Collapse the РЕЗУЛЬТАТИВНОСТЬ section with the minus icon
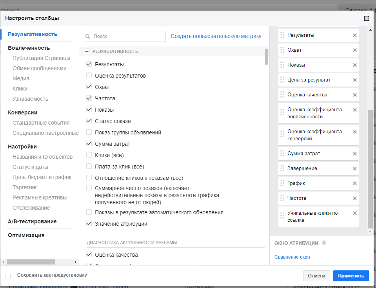The height and width of the screenshot is (288, 376). [x=87, y=51]
